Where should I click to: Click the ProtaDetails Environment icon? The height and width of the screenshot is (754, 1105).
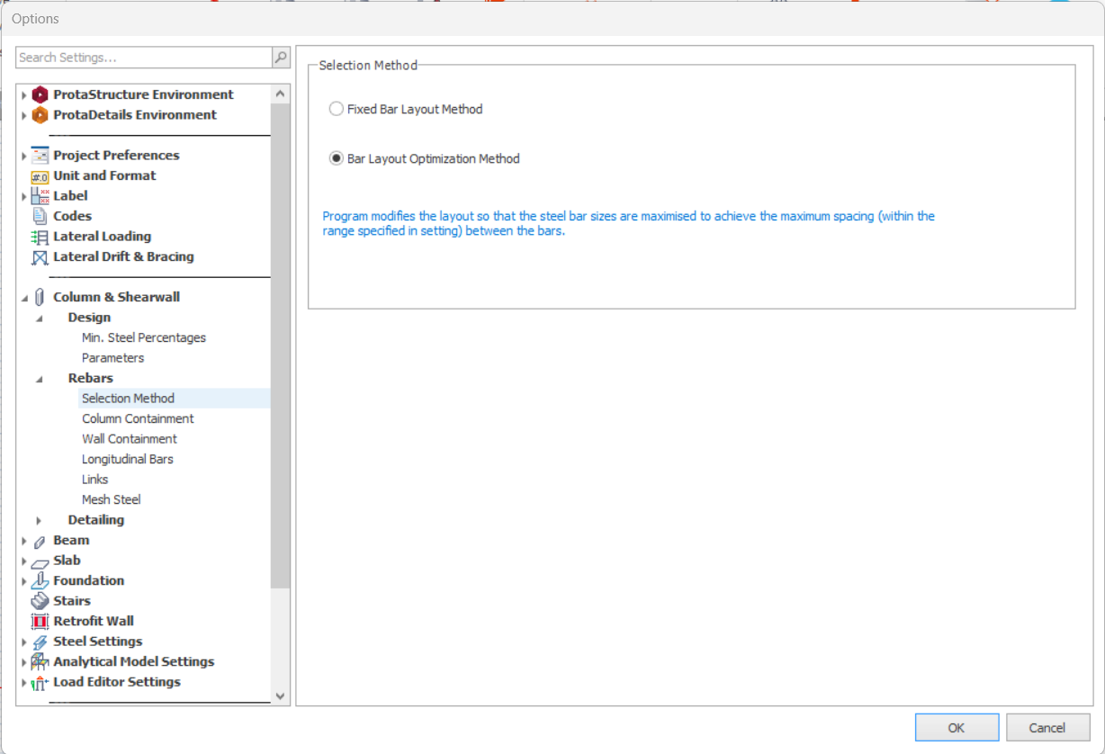40,115
